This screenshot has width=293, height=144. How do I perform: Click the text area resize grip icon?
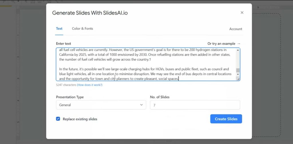coord(238,79)
